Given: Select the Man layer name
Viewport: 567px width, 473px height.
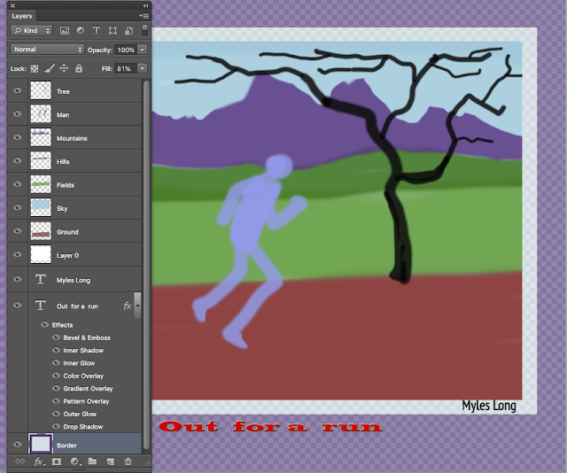Looking at the screenshot, I should (x=63, y=115).
